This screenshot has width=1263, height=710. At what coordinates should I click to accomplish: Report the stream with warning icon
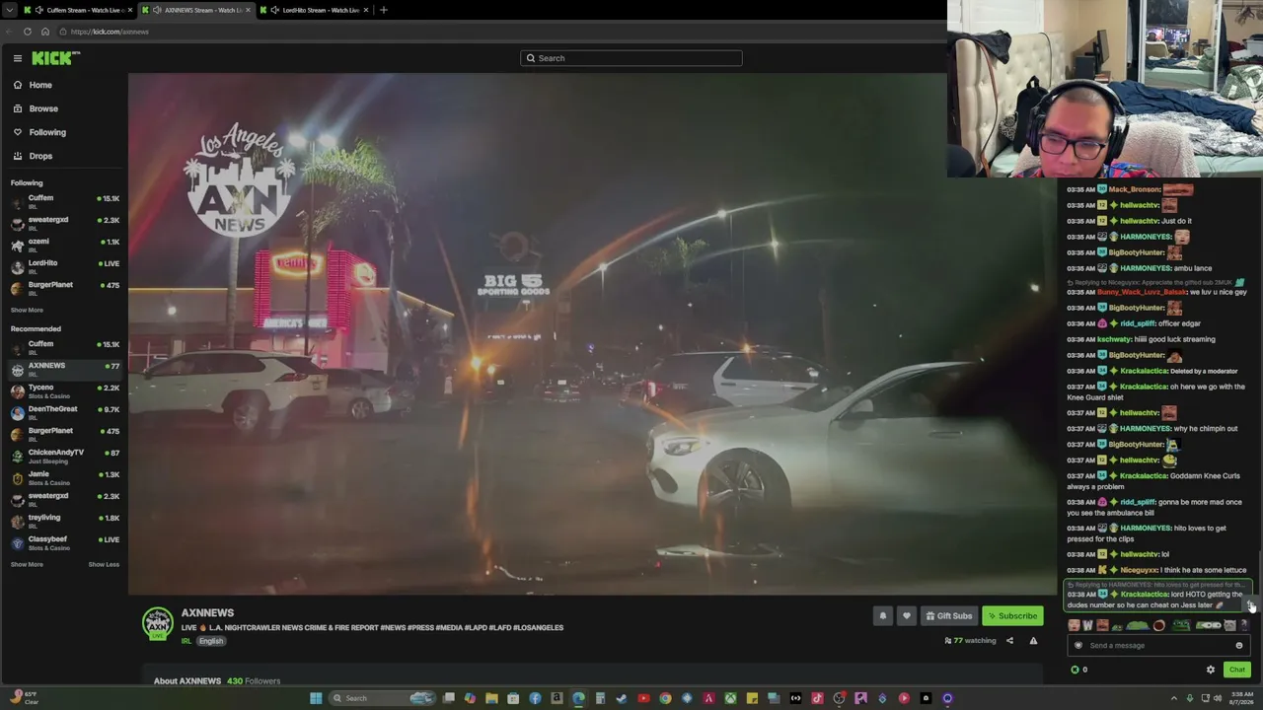pos(1033,641)
